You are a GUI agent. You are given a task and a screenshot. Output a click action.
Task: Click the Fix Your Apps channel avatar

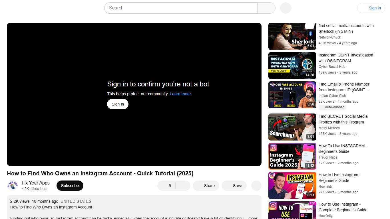(x=13, y=185)
